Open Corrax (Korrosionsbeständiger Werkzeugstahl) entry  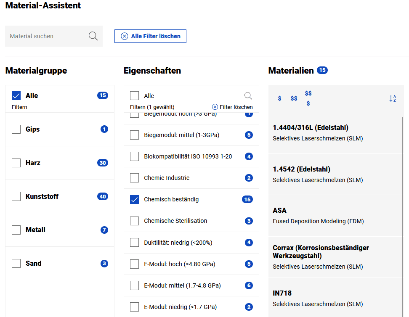pos(335,257)
